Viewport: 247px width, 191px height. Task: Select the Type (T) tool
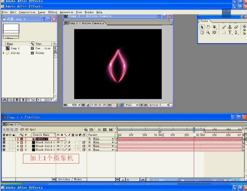pos(230,32)
